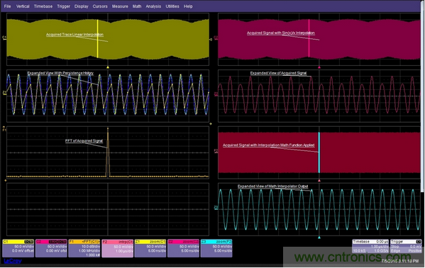The height and width of the screenshot is (268, 425).
Task: Click the cyan trigger marker under the Z3 grid
Action: click(x=319, y=238)
